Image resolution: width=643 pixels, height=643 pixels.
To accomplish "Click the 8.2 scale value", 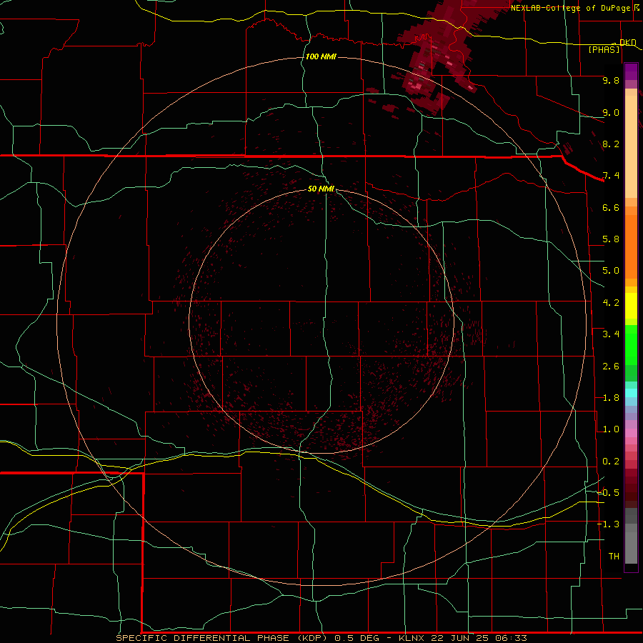I will tap(611, 144).
